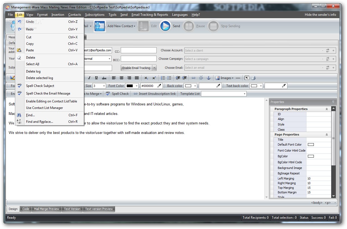This screenshot has height=229, width=347.
Task: Click the Font Color eyedropper icon
Action: (x=159, y=86)
